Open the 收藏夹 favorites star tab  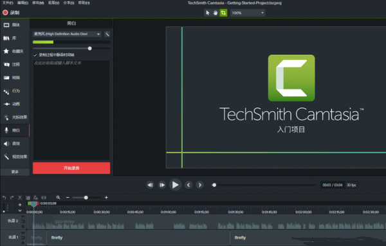(x=15, y=51)
